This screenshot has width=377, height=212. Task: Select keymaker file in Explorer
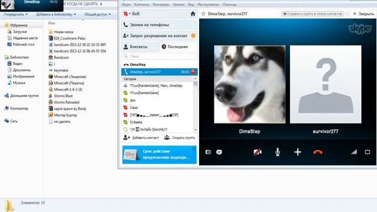pos(59,70)
